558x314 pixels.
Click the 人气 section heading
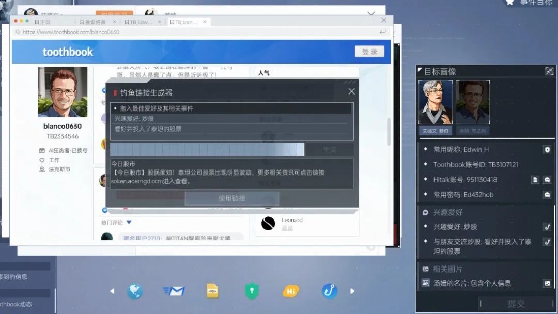pyautogui.click(x=263, y=73)
